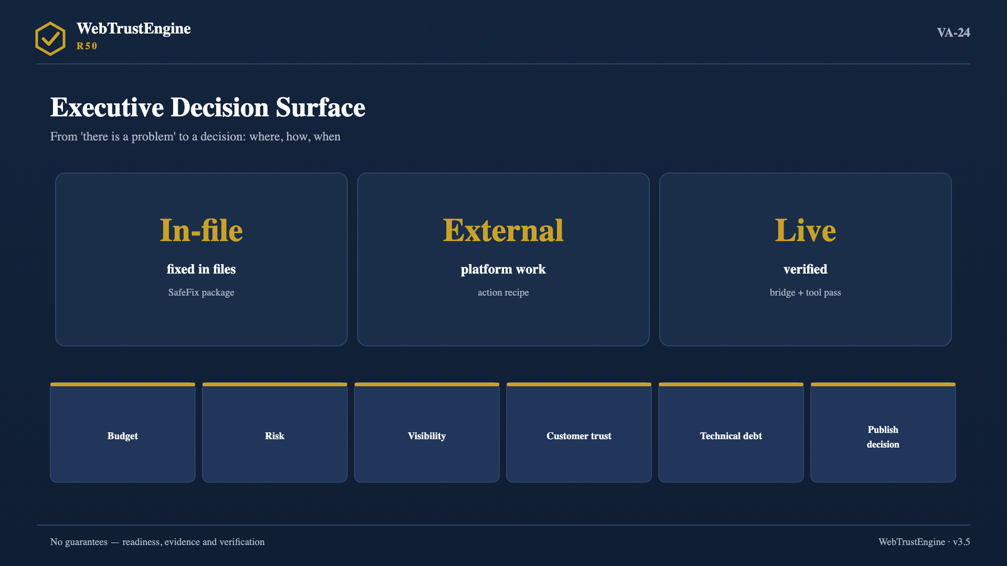
Task: Click the 'bridge + tool pass' text
Action: coord(806,292)
